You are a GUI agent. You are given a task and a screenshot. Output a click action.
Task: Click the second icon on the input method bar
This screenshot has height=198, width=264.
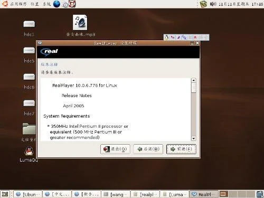(x=173, y=37)
